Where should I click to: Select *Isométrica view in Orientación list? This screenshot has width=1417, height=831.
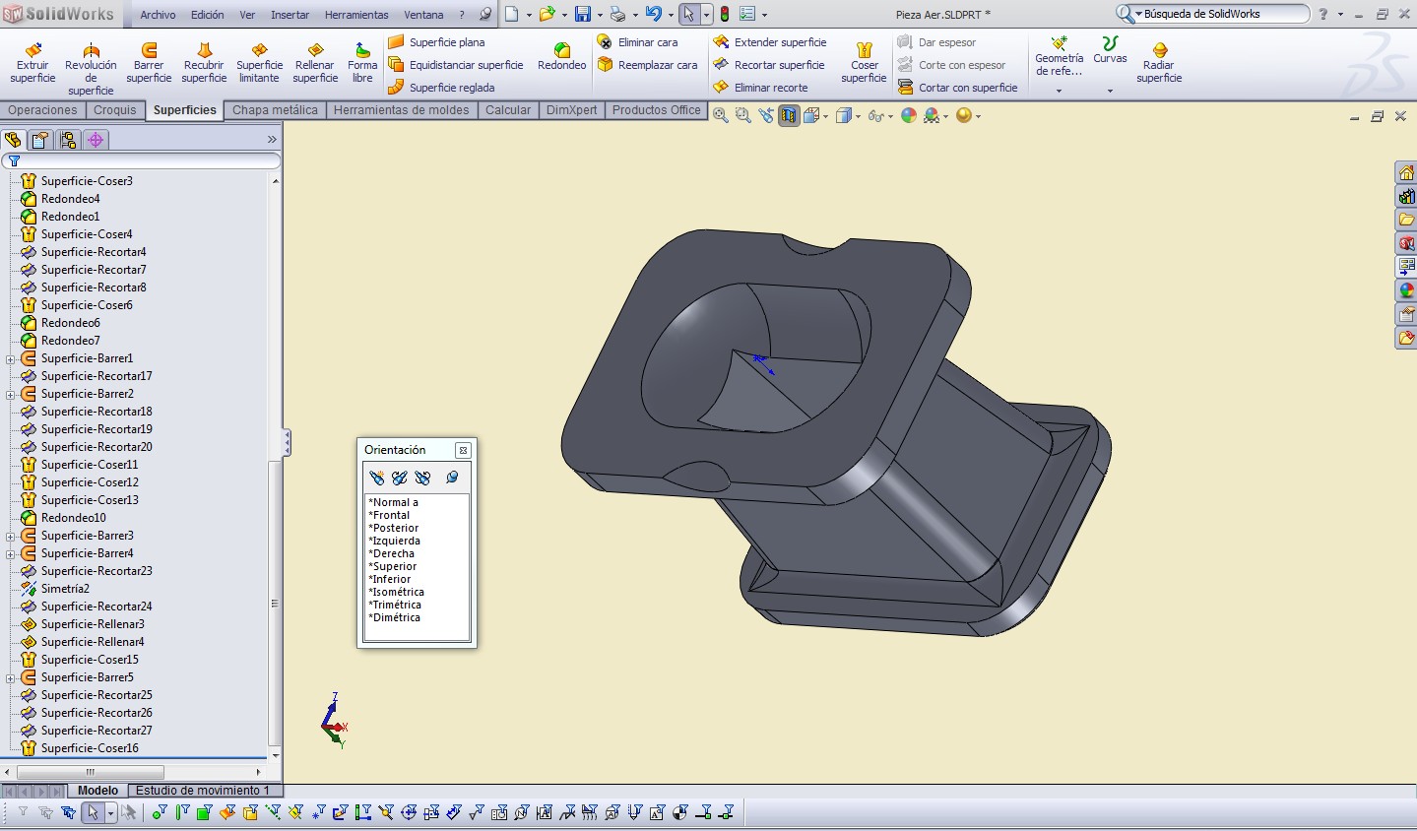click(396, 592)
